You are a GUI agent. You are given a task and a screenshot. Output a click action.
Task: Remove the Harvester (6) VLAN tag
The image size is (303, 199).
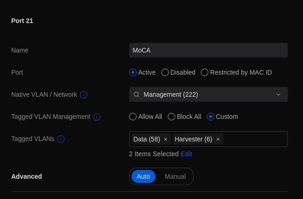pos(218,139)
